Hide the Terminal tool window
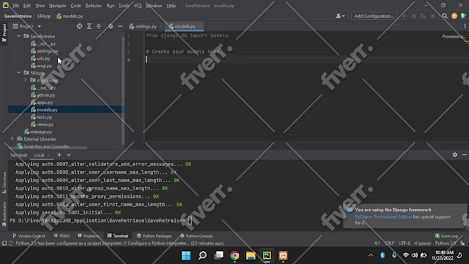 pyautogui.click(x=464, y=155)
